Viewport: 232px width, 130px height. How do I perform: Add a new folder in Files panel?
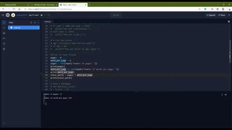(35, 22)
